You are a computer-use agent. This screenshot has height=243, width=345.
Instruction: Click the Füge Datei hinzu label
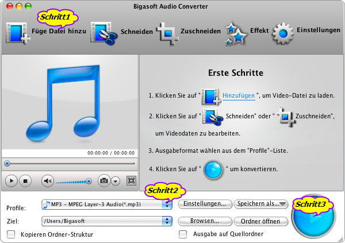click(x=59, y=31)
